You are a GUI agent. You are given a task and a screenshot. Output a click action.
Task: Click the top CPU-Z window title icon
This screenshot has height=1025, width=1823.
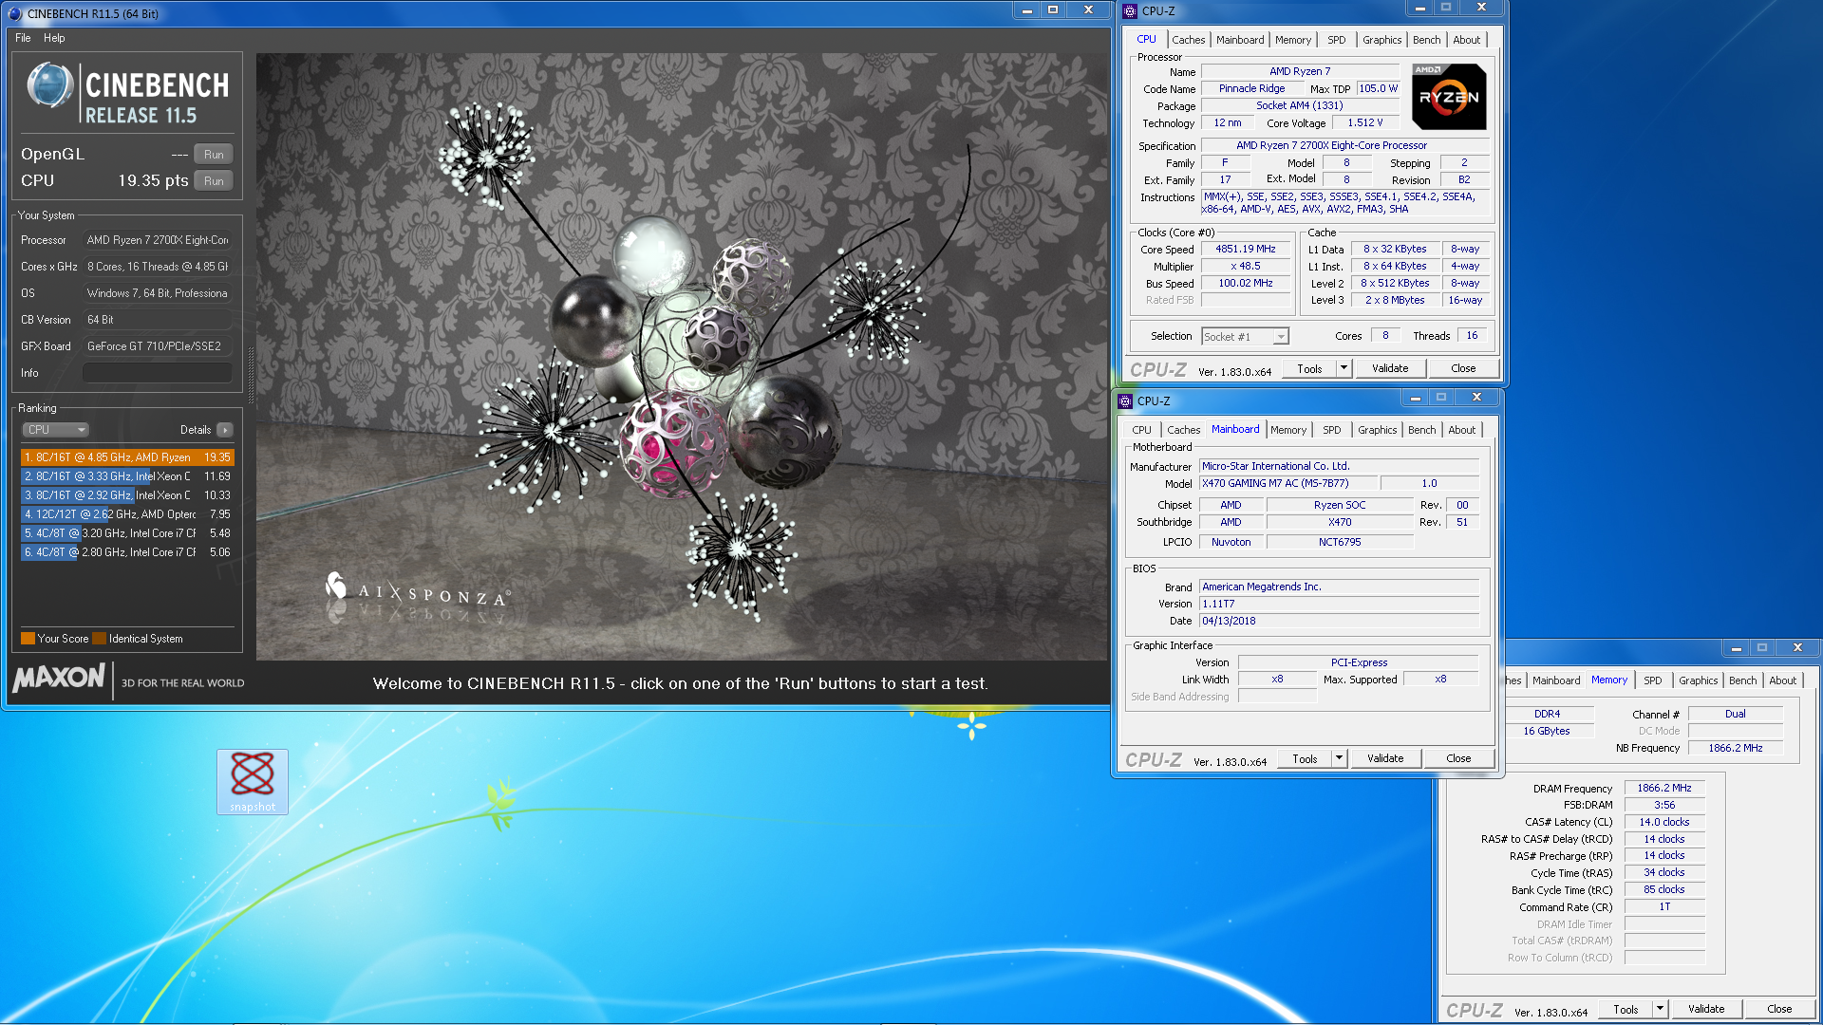(x=1129, y=11)
